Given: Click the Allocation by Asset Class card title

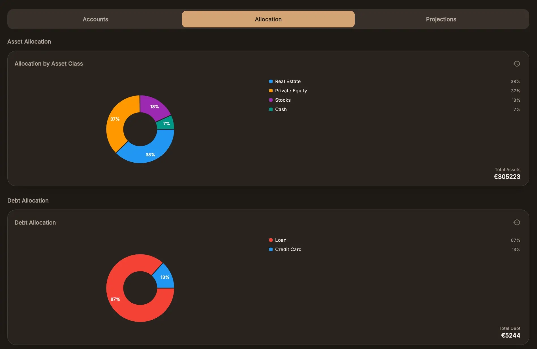Looking at the screenshot, I should [x=49, y=64].
